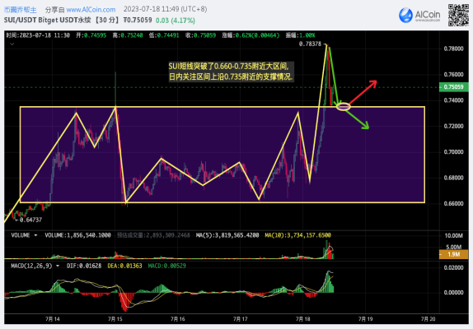473x329 pixels.
Task: Click the DEA legend value in MACD
Action: pos(124,266)
